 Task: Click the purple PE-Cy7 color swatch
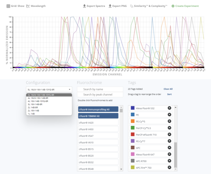(x=133, y=141)
